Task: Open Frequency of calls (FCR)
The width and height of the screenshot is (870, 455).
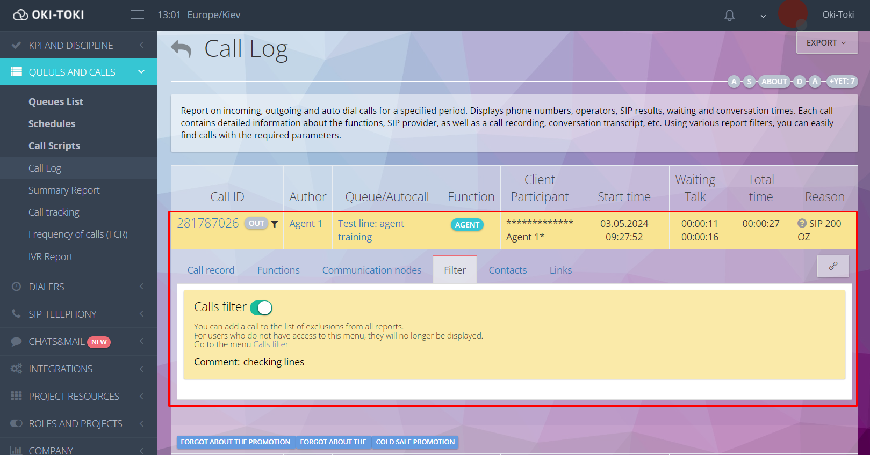Action: click(78, 234)
